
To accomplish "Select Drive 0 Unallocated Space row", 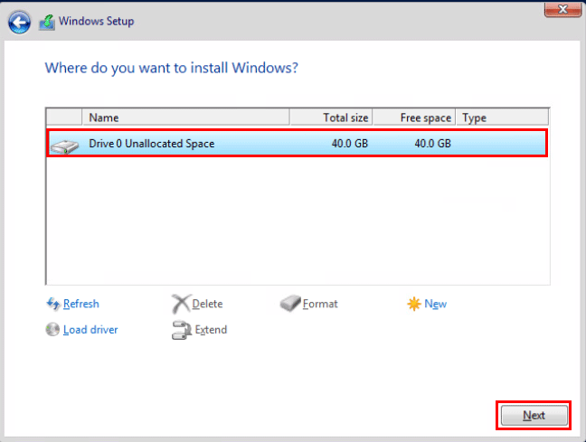I will [x=298, y=144].
